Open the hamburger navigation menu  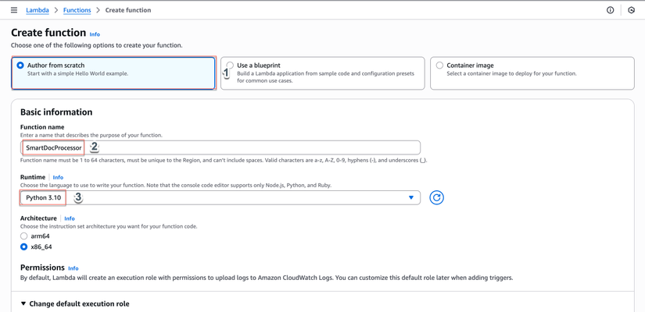pyautogui.click(x=14, y=10)
